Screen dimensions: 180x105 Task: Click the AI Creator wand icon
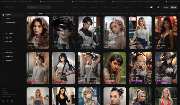pos(3,34)
